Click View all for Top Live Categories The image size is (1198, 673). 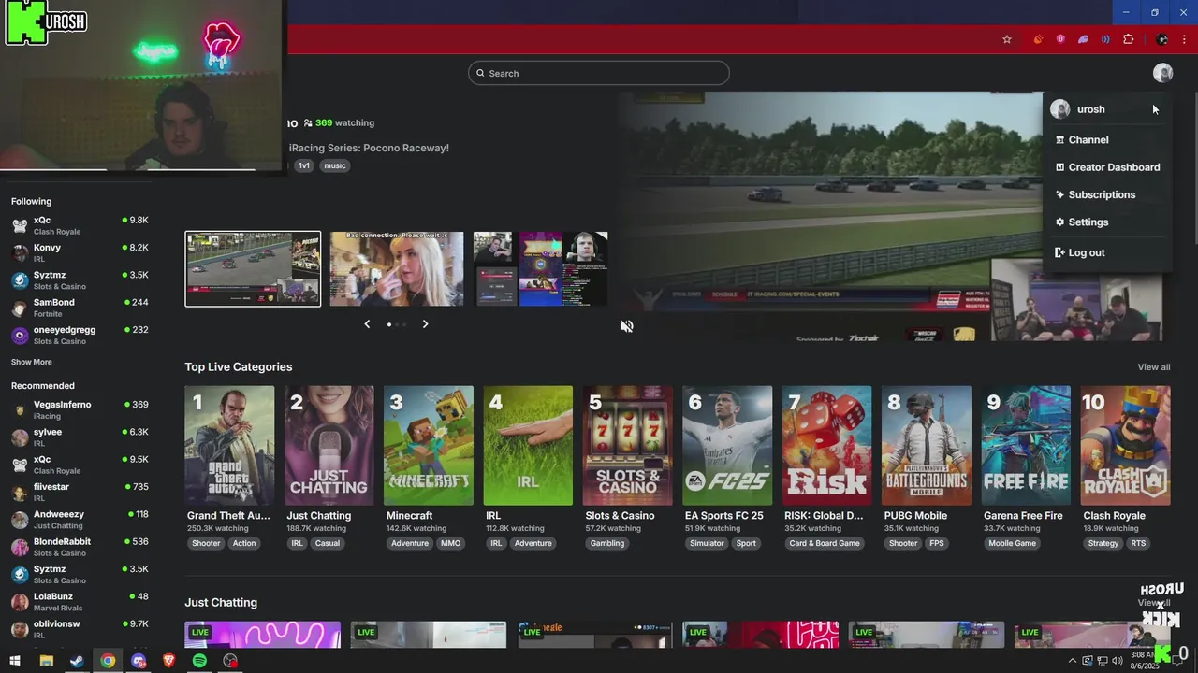click(1153, 367)
